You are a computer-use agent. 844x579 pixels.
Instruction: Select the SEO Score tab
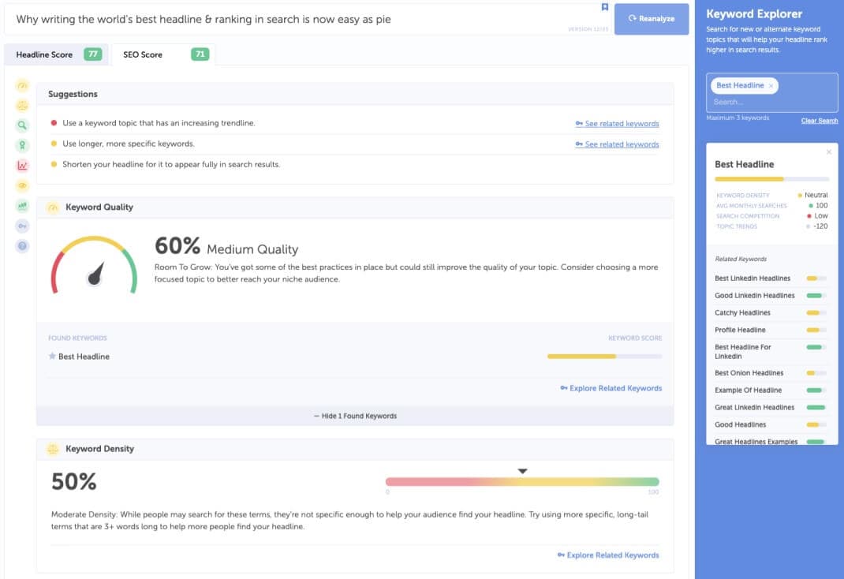pyautogui.click(x=163, y=54)
